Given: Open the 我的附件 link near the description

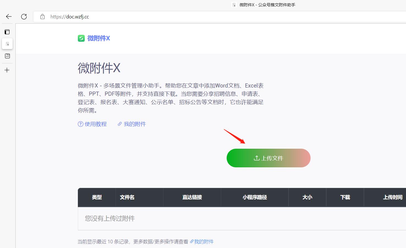Looking at the screenshot, I should (135, 124).
